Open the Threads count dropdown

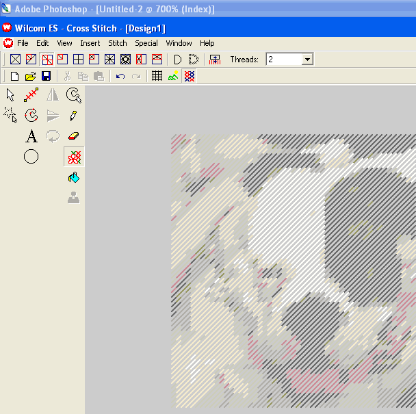(x=307, y=60)
